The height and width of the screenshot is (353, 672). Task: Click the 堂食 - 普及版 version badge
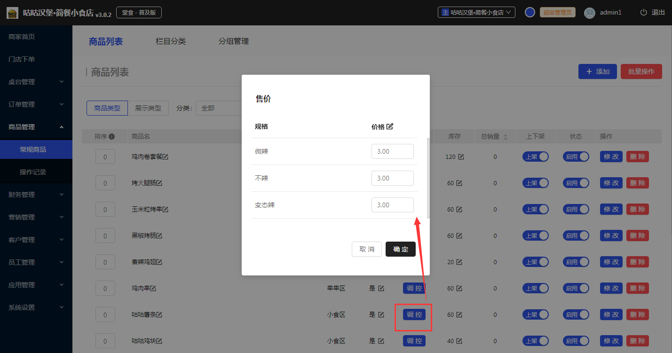click(x=139, y=12)
